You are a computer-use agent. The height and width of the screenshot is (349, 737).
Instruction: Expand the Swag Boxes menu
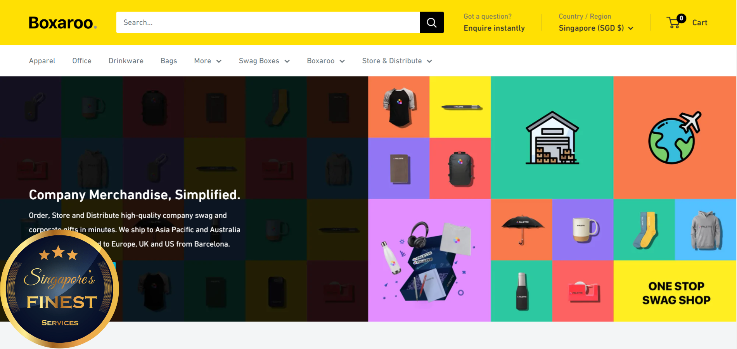[265, 61]
